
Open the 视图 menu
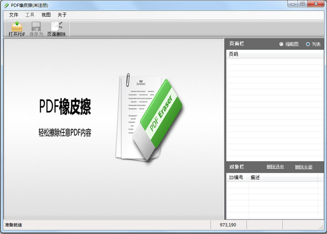[46, 15]
